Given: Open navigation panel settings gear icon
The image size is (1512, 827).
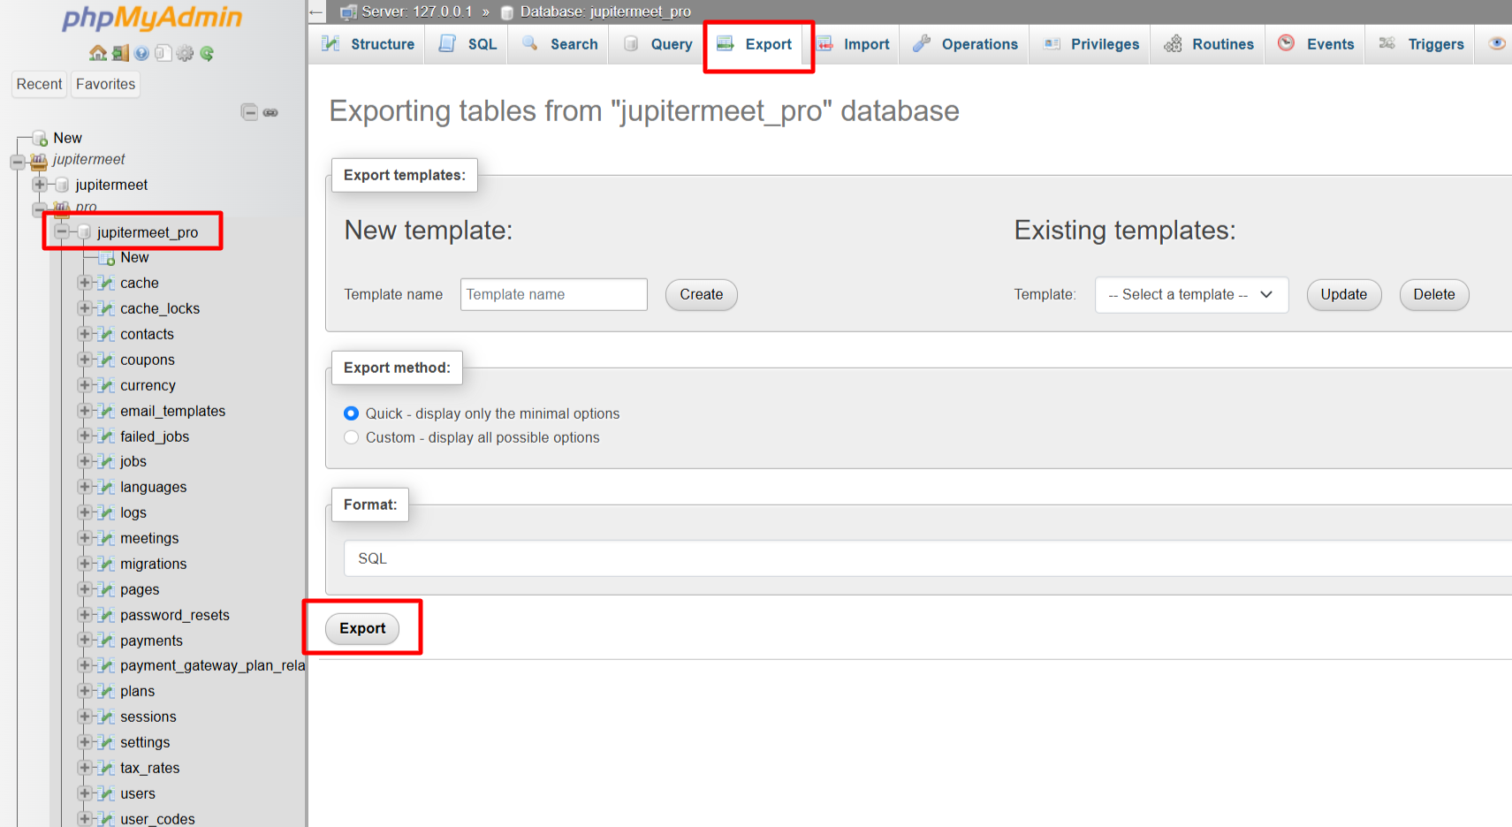Looking at the screenshot, I should click(185, 54).
